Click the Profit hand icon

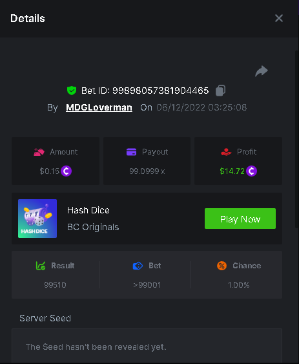226,152
